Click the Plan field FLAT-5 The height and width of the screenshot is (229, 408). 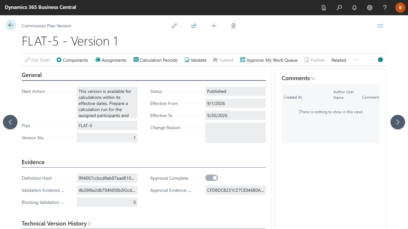[x=107, y=126]
